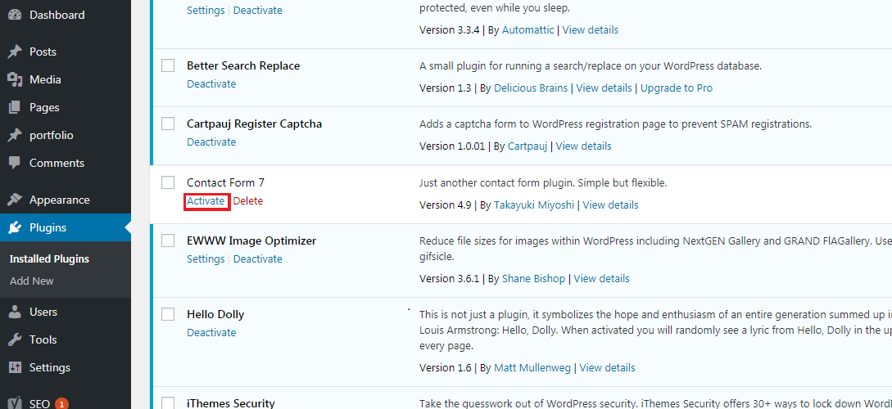View details for Better Search Replace
Viewport: 892px width, 409px height.
tap(604, 88)
